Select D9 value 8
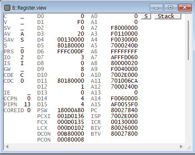 pos(82,69)
